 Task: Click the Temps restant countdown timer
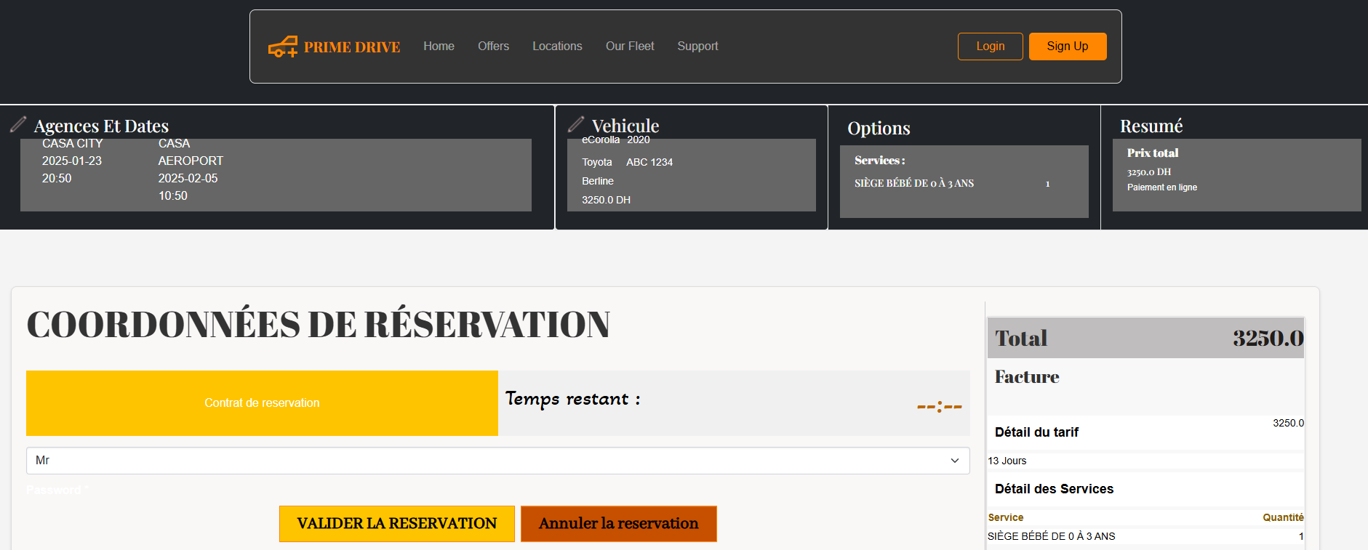[939, 406]
